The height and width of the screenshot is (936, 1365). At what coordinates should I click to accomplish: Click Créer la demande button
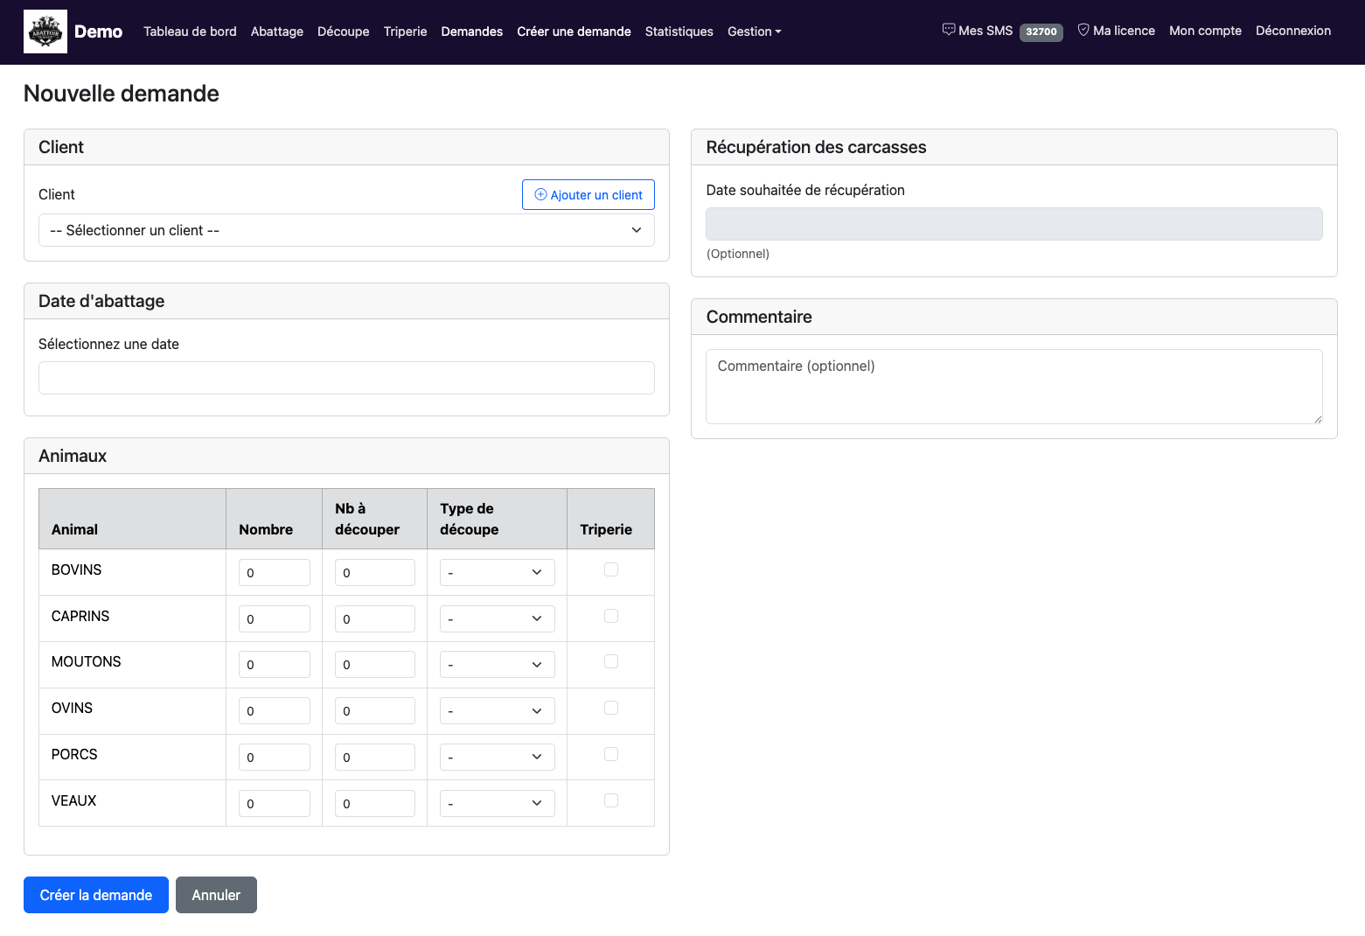click(96, 895)
